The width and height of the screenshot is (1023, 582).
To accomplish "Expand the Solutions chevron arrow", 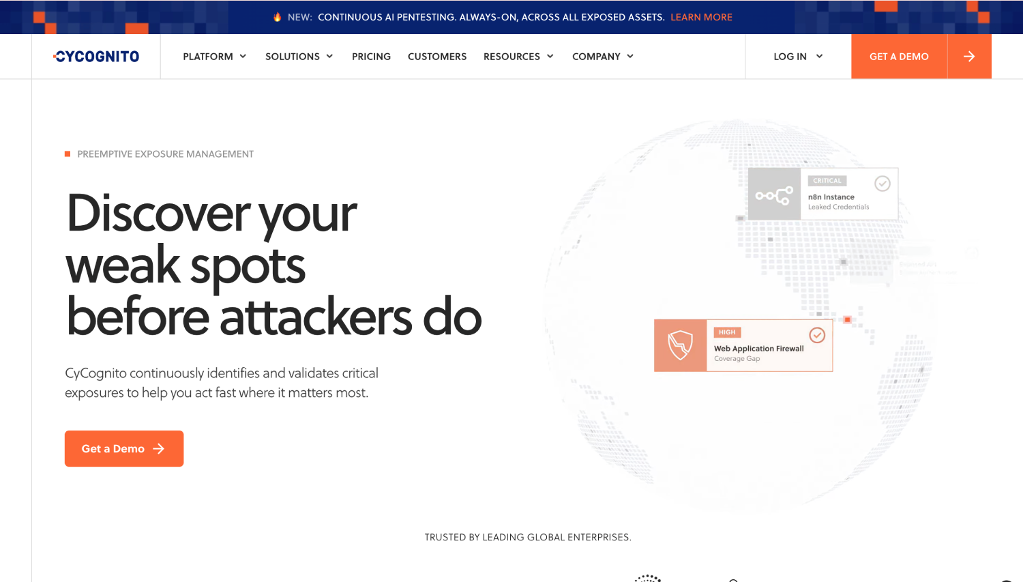I will (329, 57).
